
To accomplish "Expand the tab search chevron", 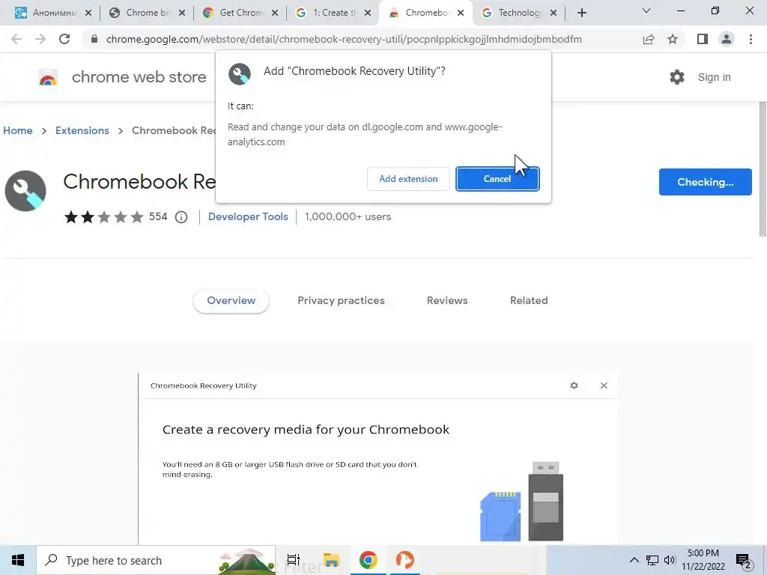I will 646,10.
